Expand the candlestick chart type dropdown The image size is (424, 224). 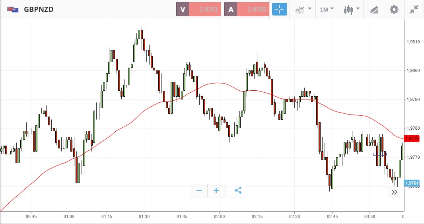351,9
